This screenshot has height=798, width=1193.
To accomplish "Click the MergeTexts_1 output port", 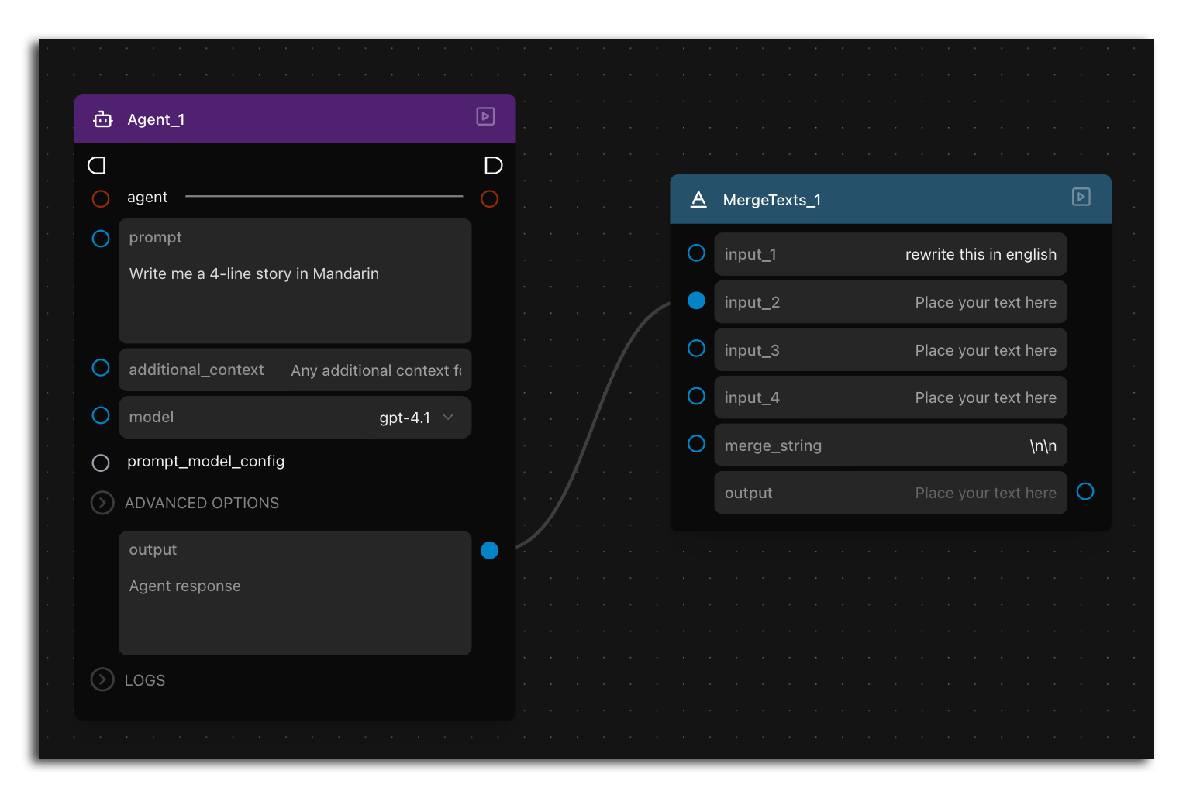I will tap(1085, 491).
